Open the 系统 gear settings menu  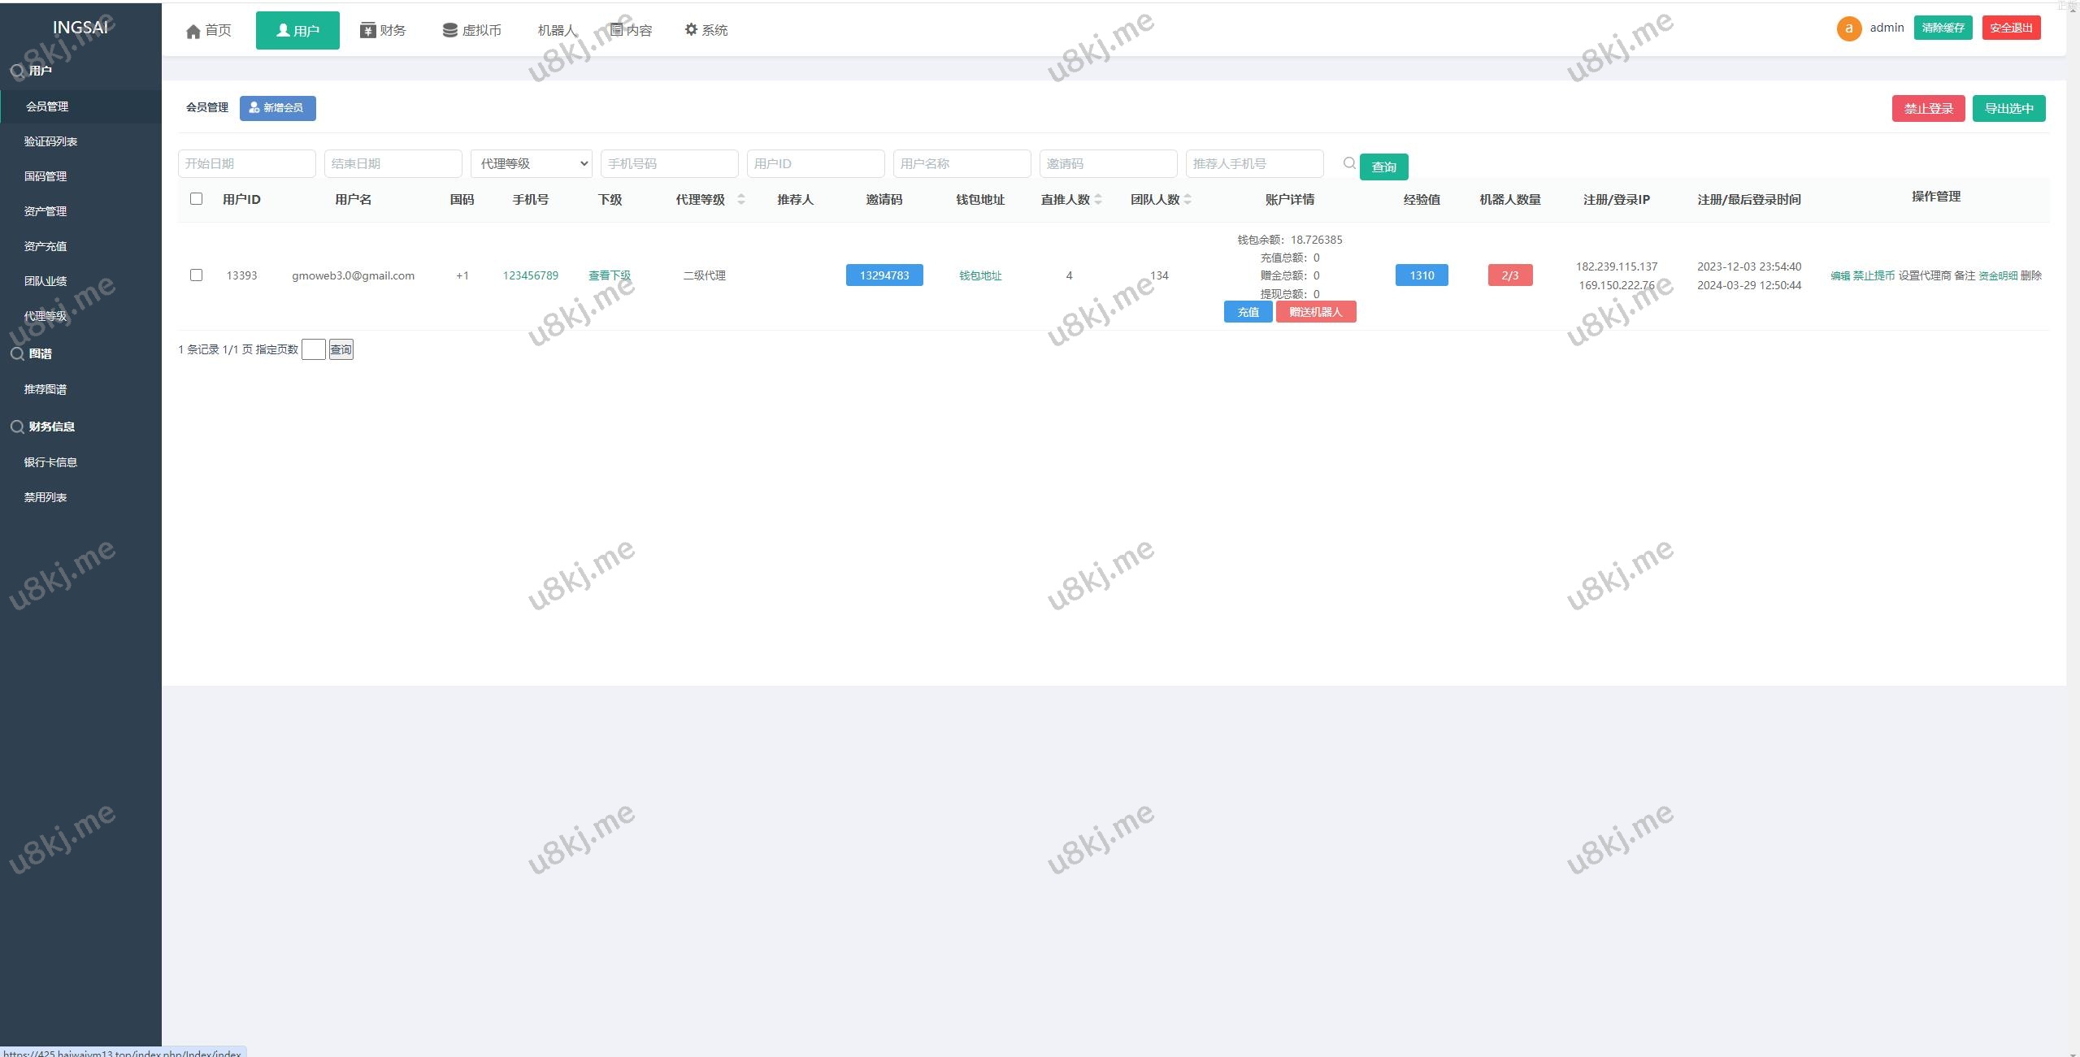pos(691,29)
